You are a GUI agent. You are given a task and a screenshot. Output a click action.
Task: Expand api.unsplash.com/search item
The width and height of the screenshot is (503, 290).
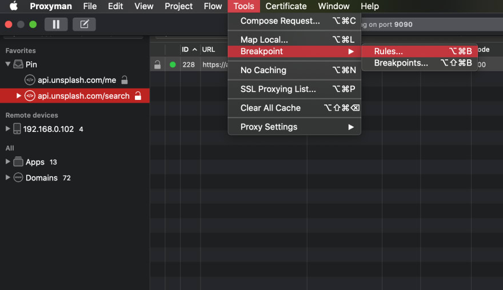(19, 96)
